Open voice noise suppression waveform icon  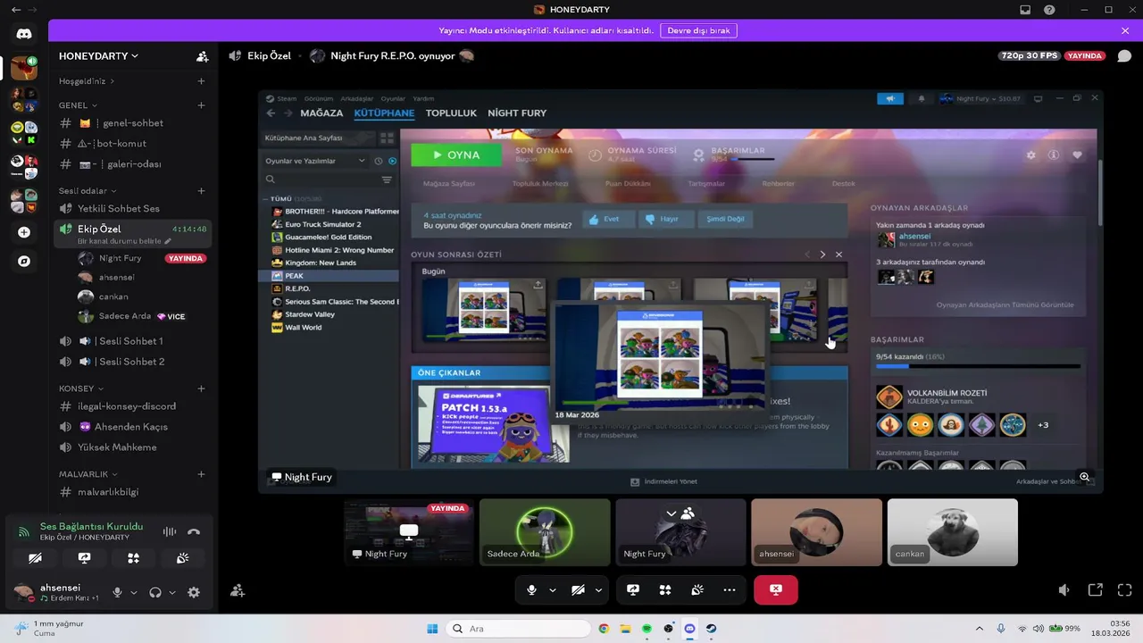pos(170,531)
